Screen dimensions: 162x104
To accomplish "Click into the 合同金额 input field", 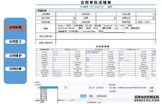I will (106, 22).
